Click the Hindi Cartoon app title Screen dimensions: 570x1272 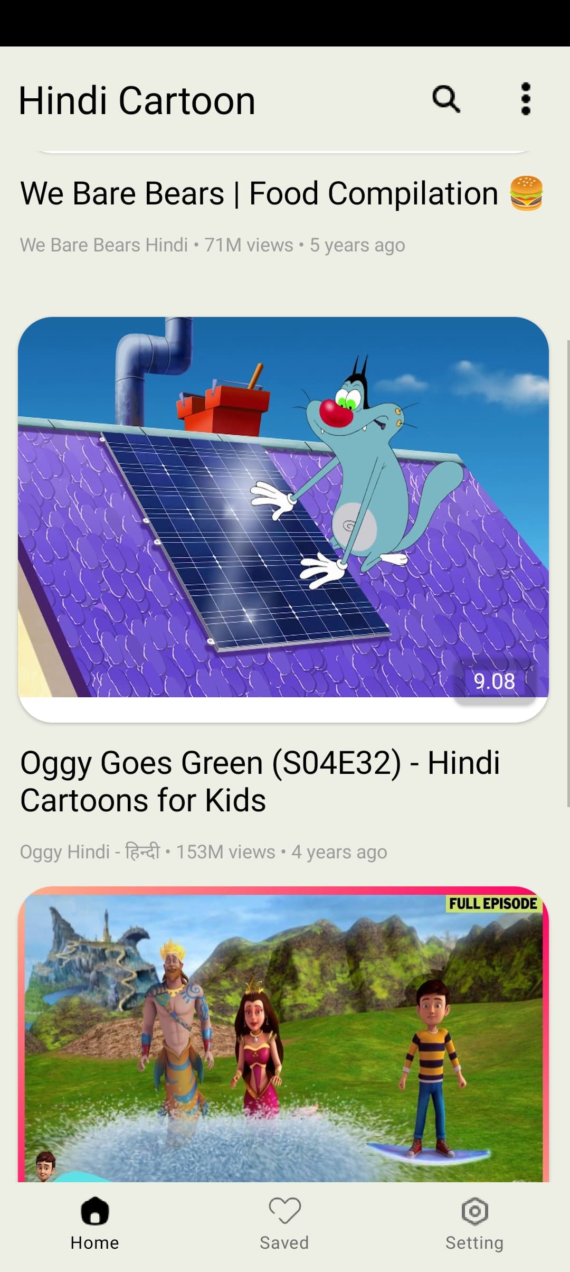coord(137,100)
